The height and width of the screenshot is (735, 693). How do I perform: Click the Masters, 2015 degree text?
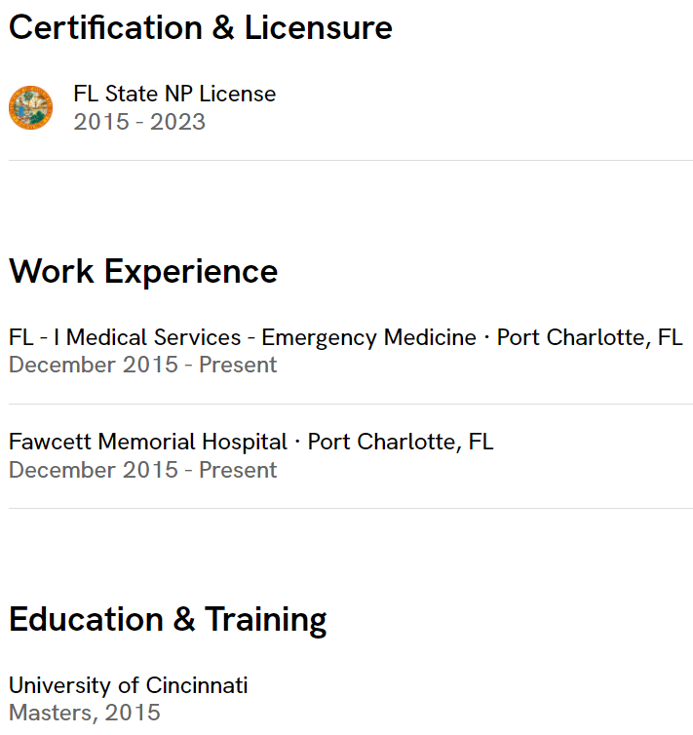point(85,713)
